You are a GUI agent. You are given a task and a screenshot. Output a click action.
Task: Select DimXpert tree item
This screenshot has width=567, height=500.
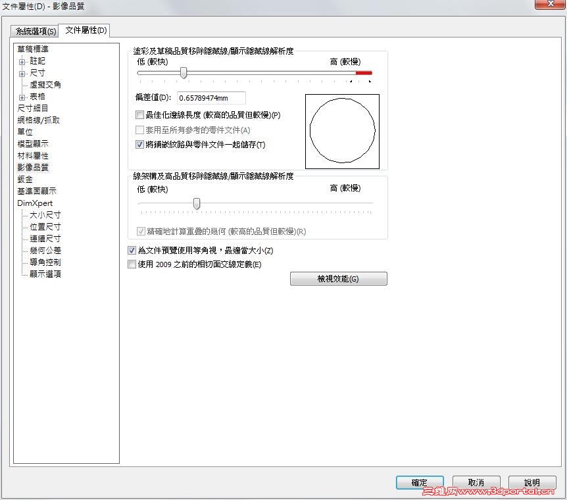tap(35, 203)
